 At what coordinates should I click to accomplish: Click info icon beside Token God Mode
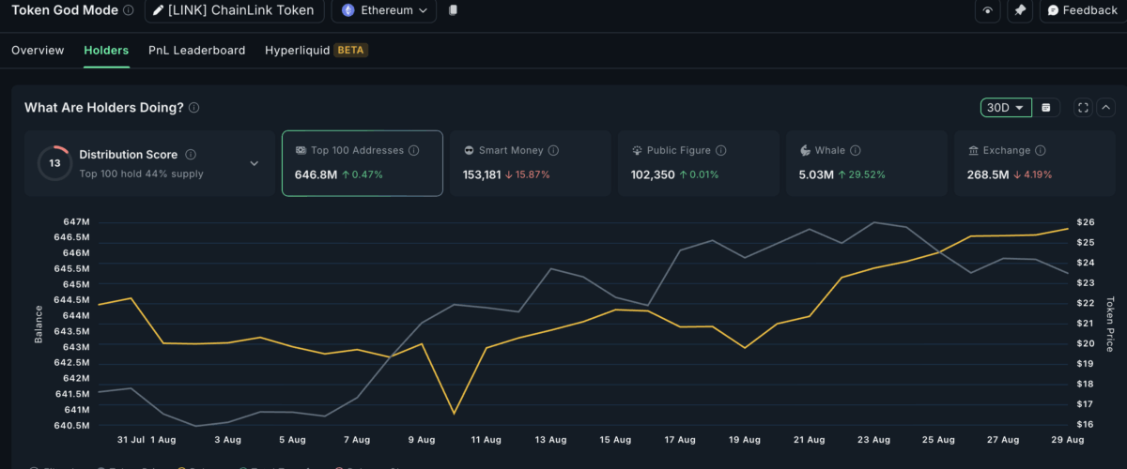coord(129,10)
